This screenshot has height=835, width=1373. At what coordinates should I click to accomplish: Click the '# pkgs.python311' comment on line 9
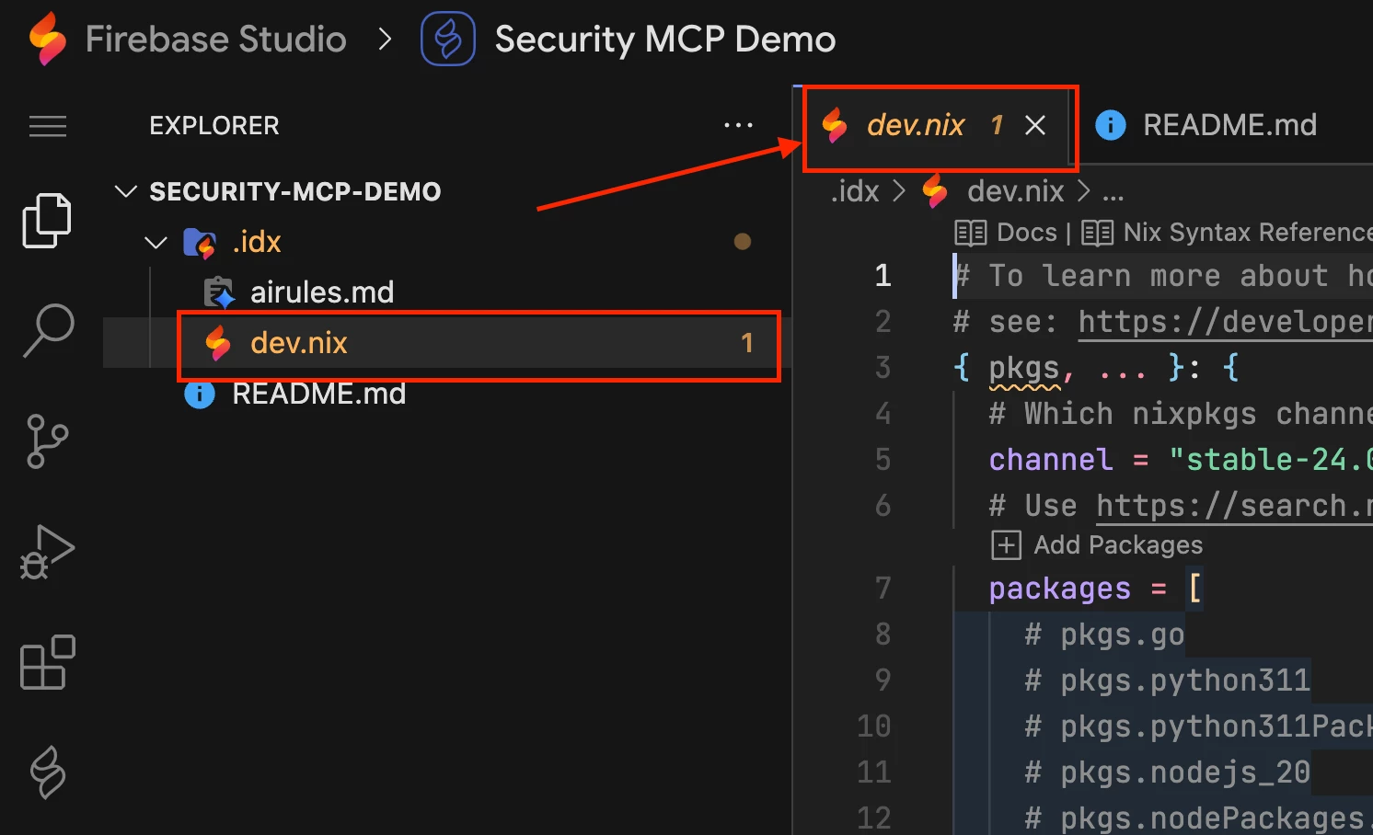coord(1167,681)
